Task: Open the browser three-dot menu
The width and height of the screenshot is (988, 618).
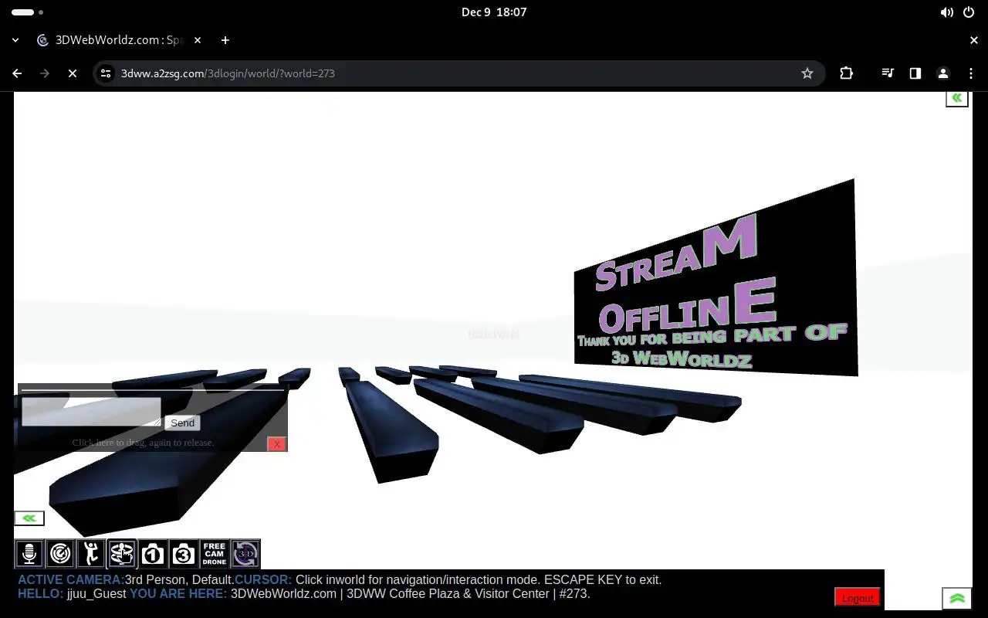Action: tap(971, 73)
